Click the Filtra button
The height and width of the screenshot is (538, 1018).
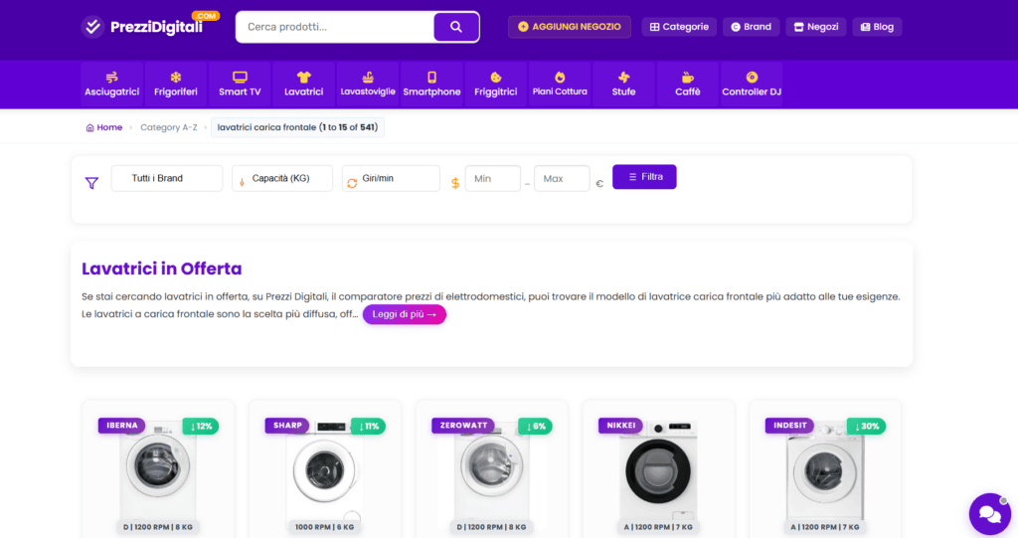pyautogui.click(x=644, y=177)
